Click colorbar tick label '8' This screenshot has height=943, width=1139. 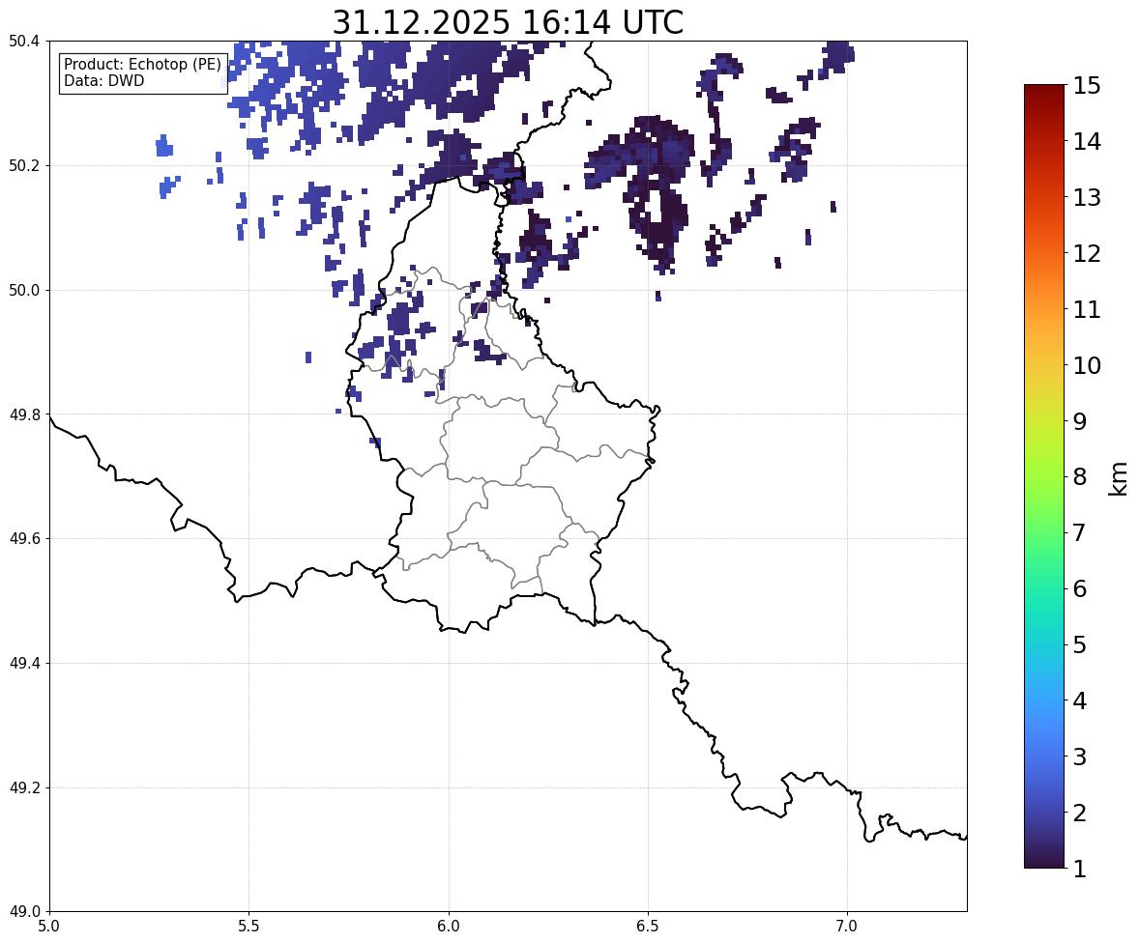pyautogui.click(x=1080, y=477)
